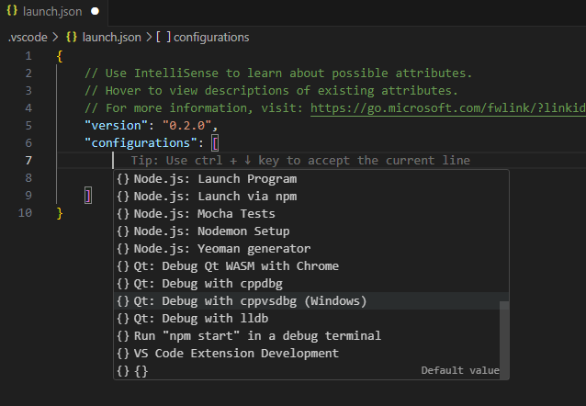Click the closing bracket on line 9
This screenshot has width=586, height=406.
click(x=88, y=196)
